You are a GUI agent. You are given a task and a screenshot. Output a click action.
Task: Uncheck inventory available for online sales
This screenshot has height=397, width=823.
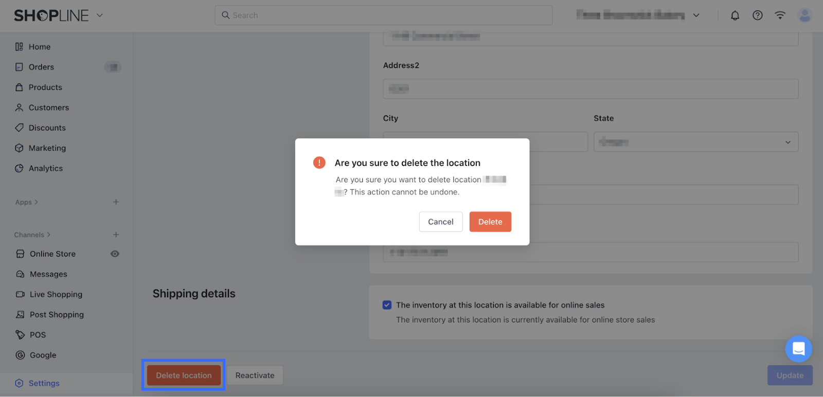[x=387, y=305]
